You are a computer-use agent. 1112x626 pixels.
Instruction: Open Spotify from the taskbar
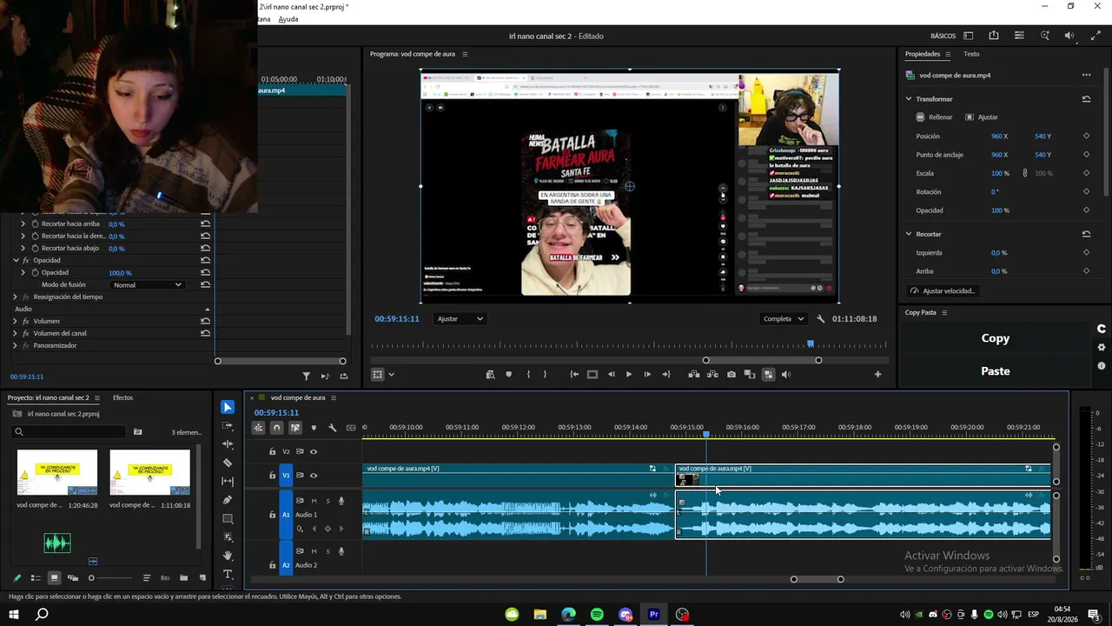click(597, 615)
